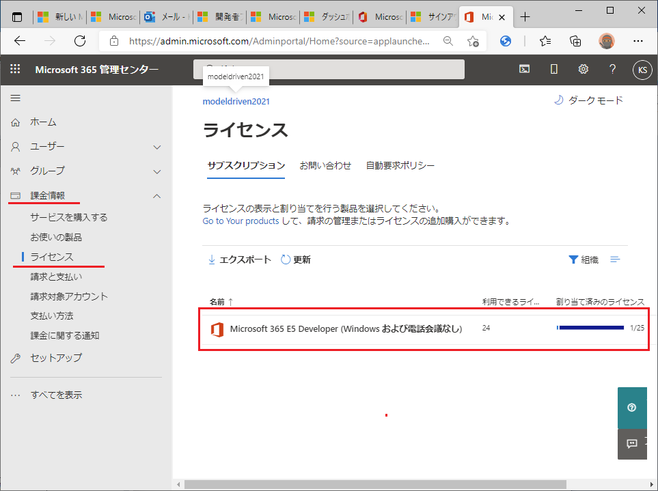
Task: Toggle the left navigation hamburger menu
Action: point(16,98)
